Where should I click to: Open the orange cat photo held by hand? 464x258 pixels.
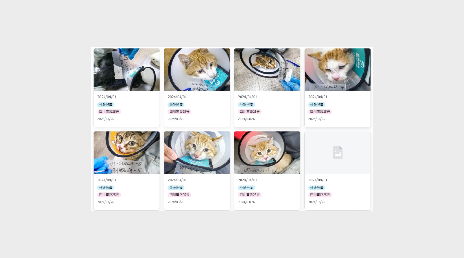197,152
